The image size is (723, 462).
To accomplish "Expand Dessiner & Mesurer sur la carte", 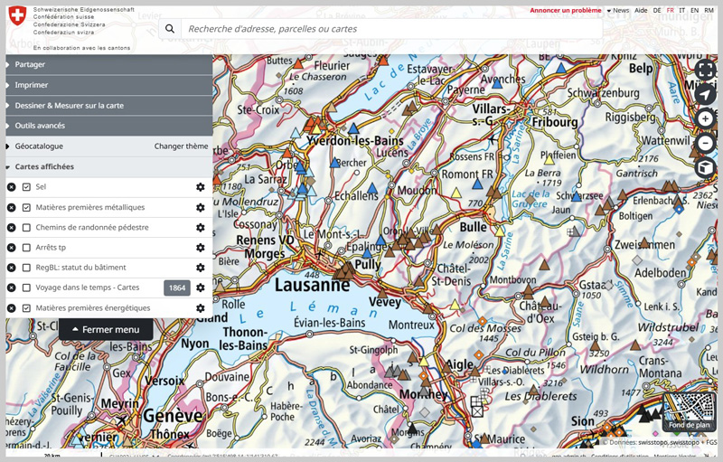I will click(69, 106).
